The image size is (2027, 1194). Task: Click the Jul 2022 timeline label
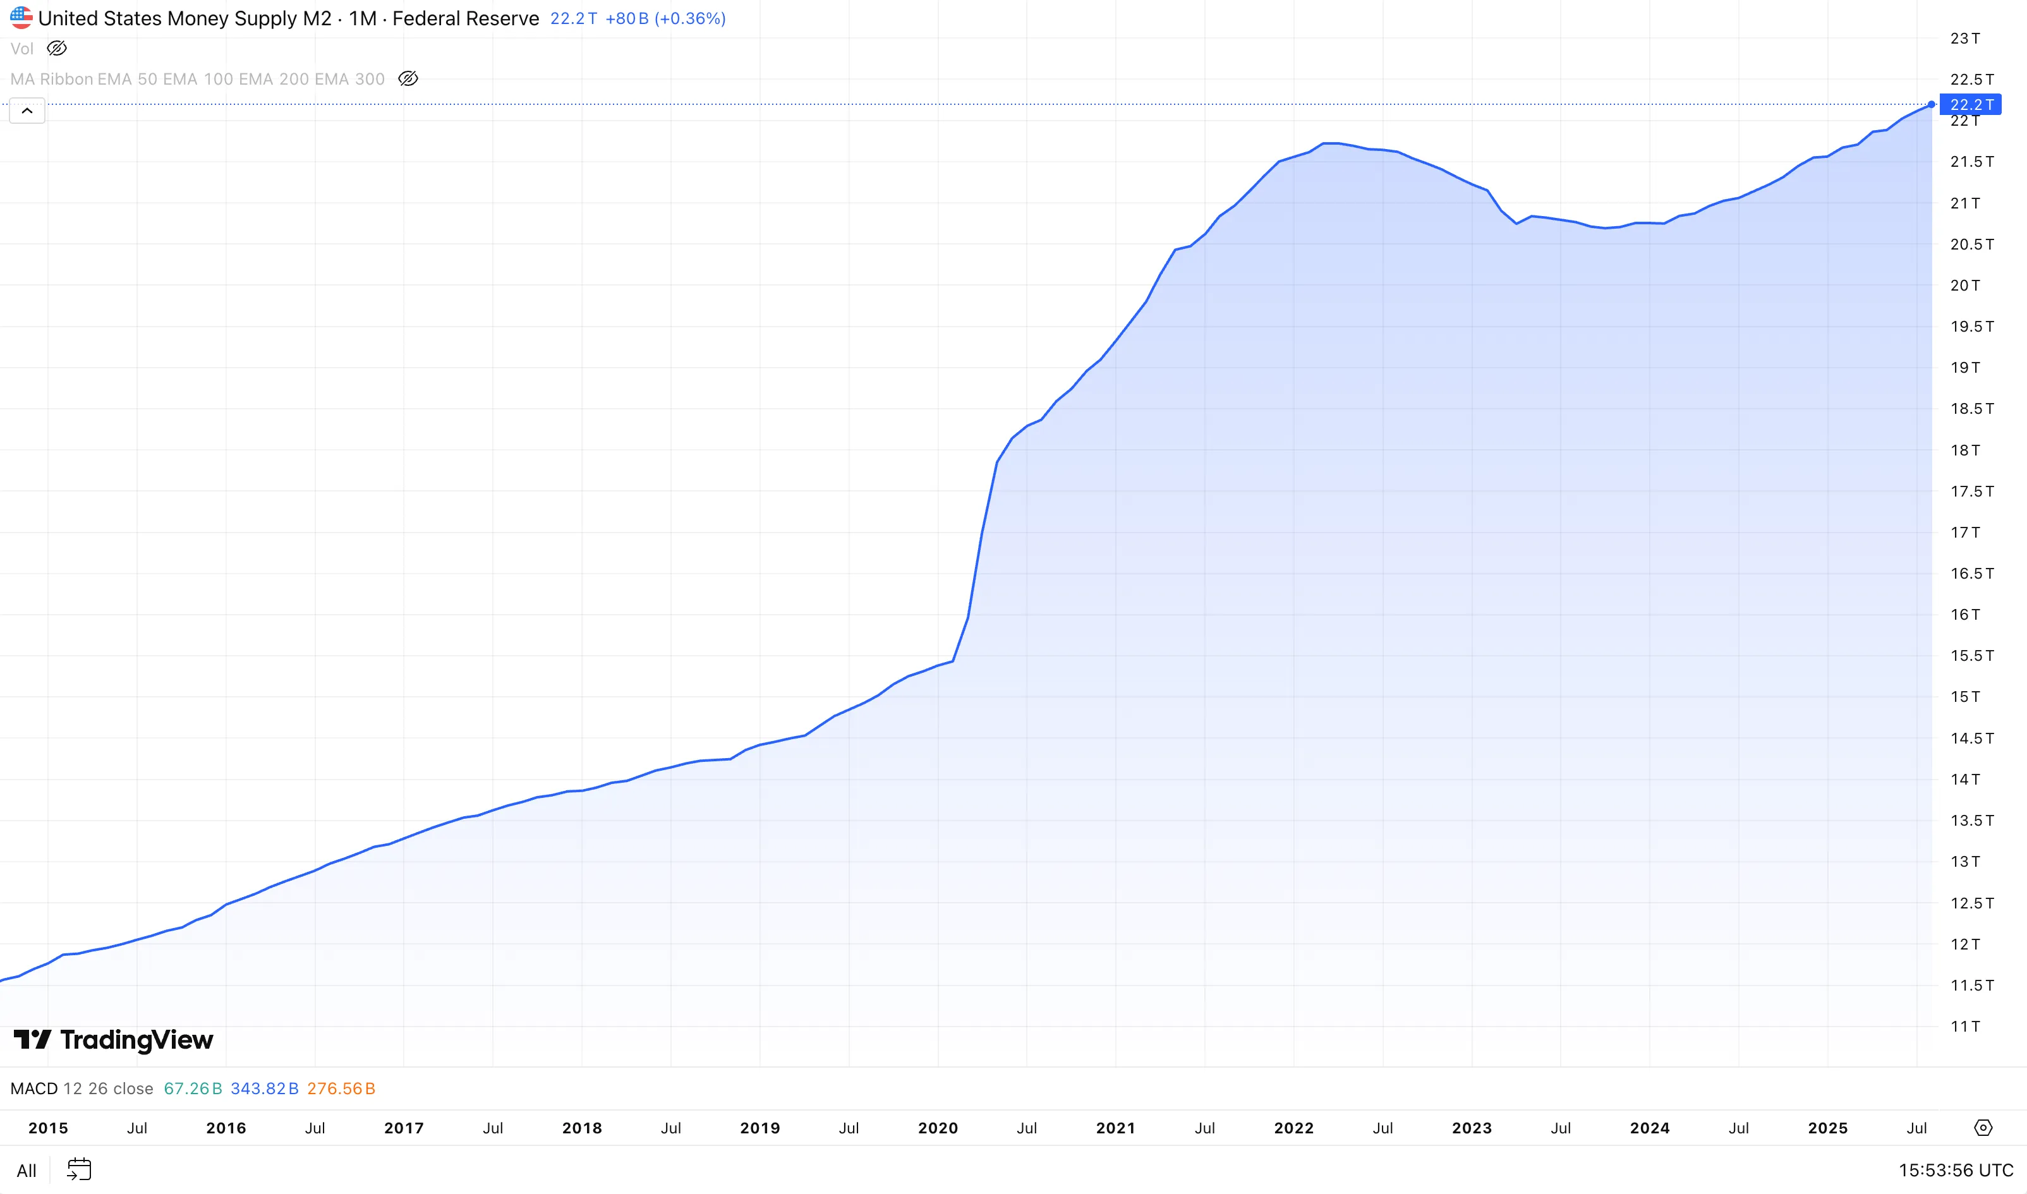(x=1383, y=1128)
